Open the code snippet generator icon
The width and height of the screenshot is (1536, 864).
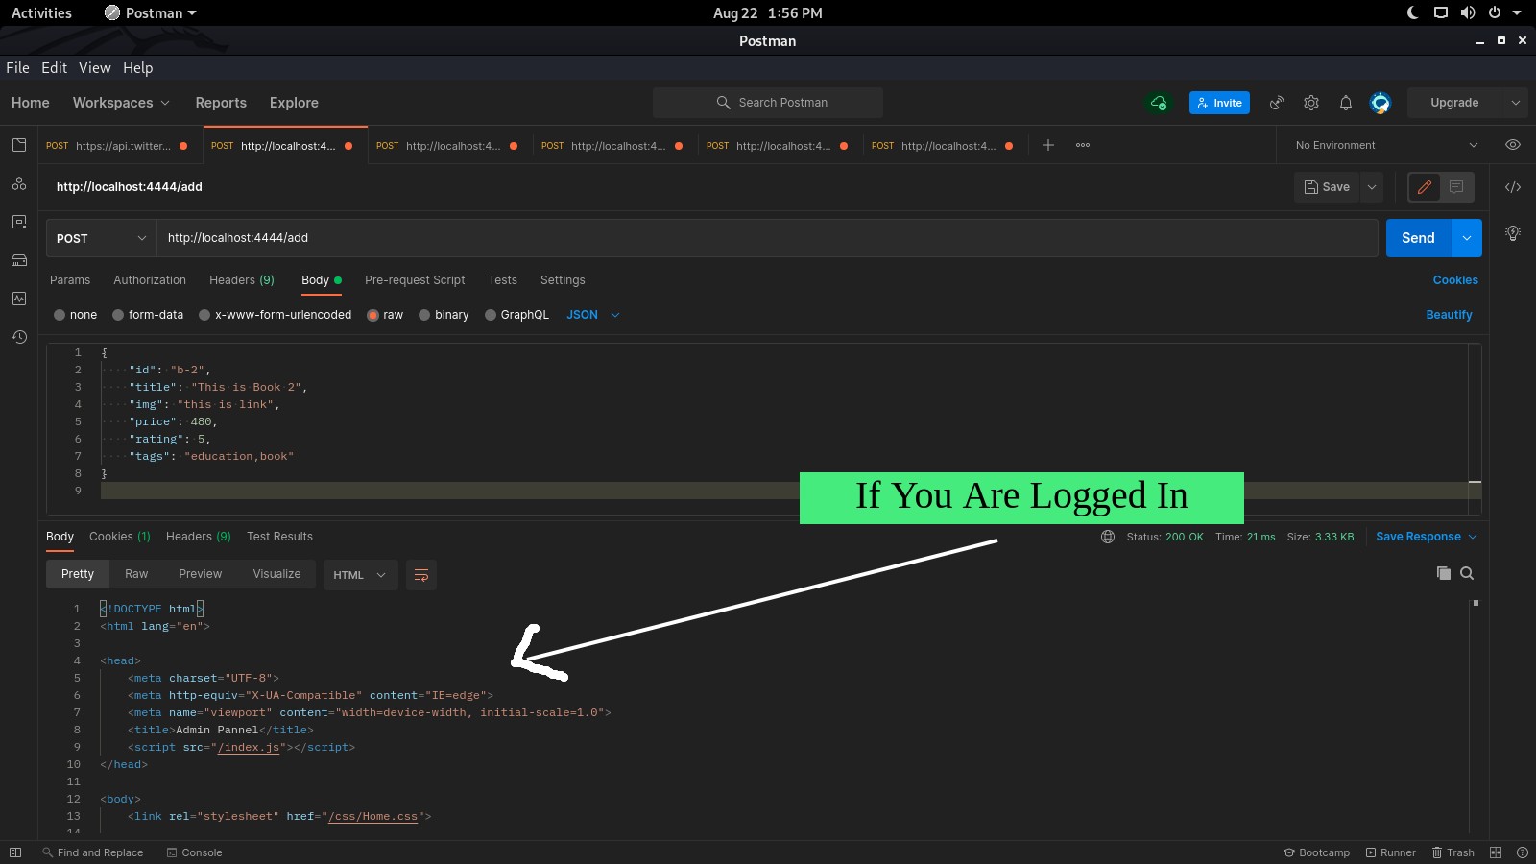(x=1513, y=186)
